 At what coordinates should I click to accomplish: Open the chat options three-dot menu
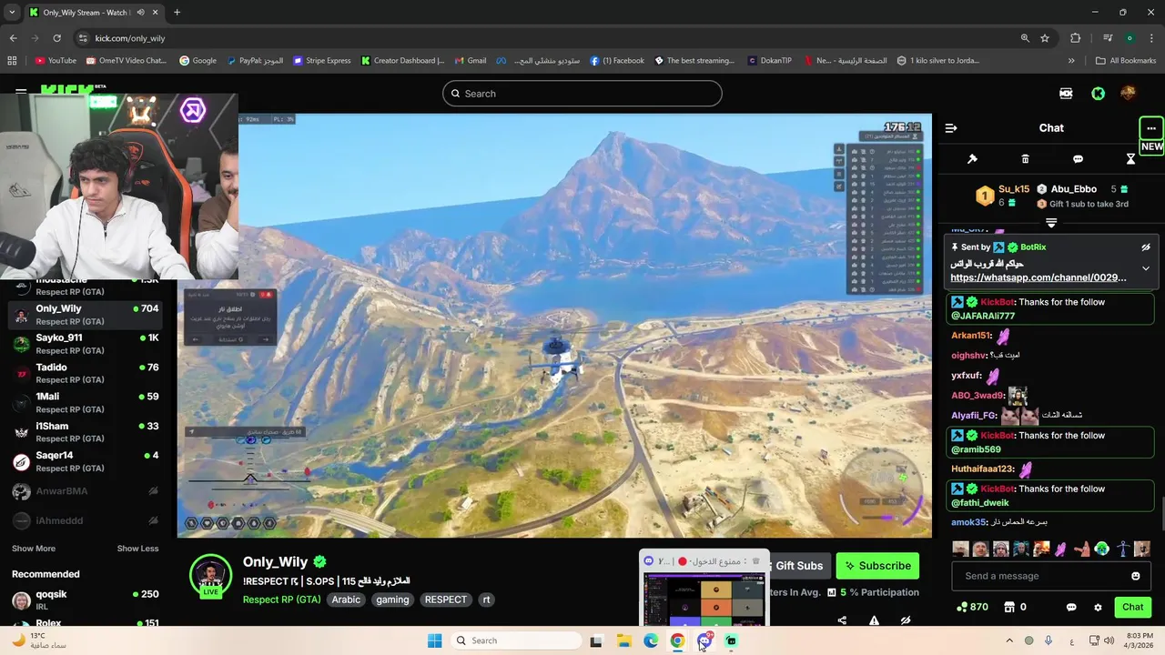click(x=1151, y=128)
